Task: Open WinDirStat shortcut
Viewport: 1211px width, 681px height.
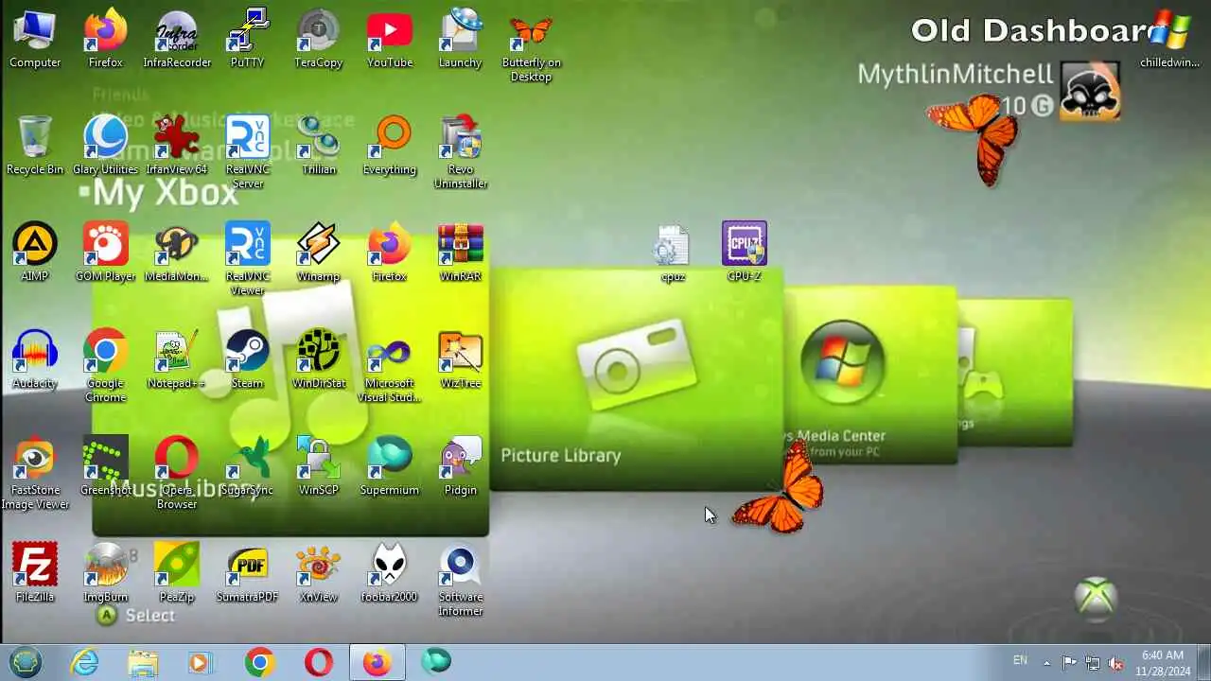Action: 318,360
